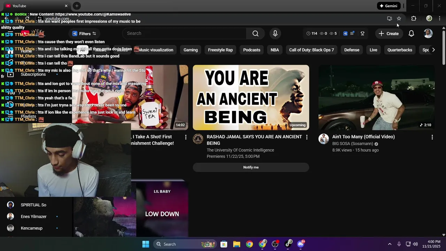Click the YouTube search input field
This screenshot has height=251, width=446.
coord(185,33)
